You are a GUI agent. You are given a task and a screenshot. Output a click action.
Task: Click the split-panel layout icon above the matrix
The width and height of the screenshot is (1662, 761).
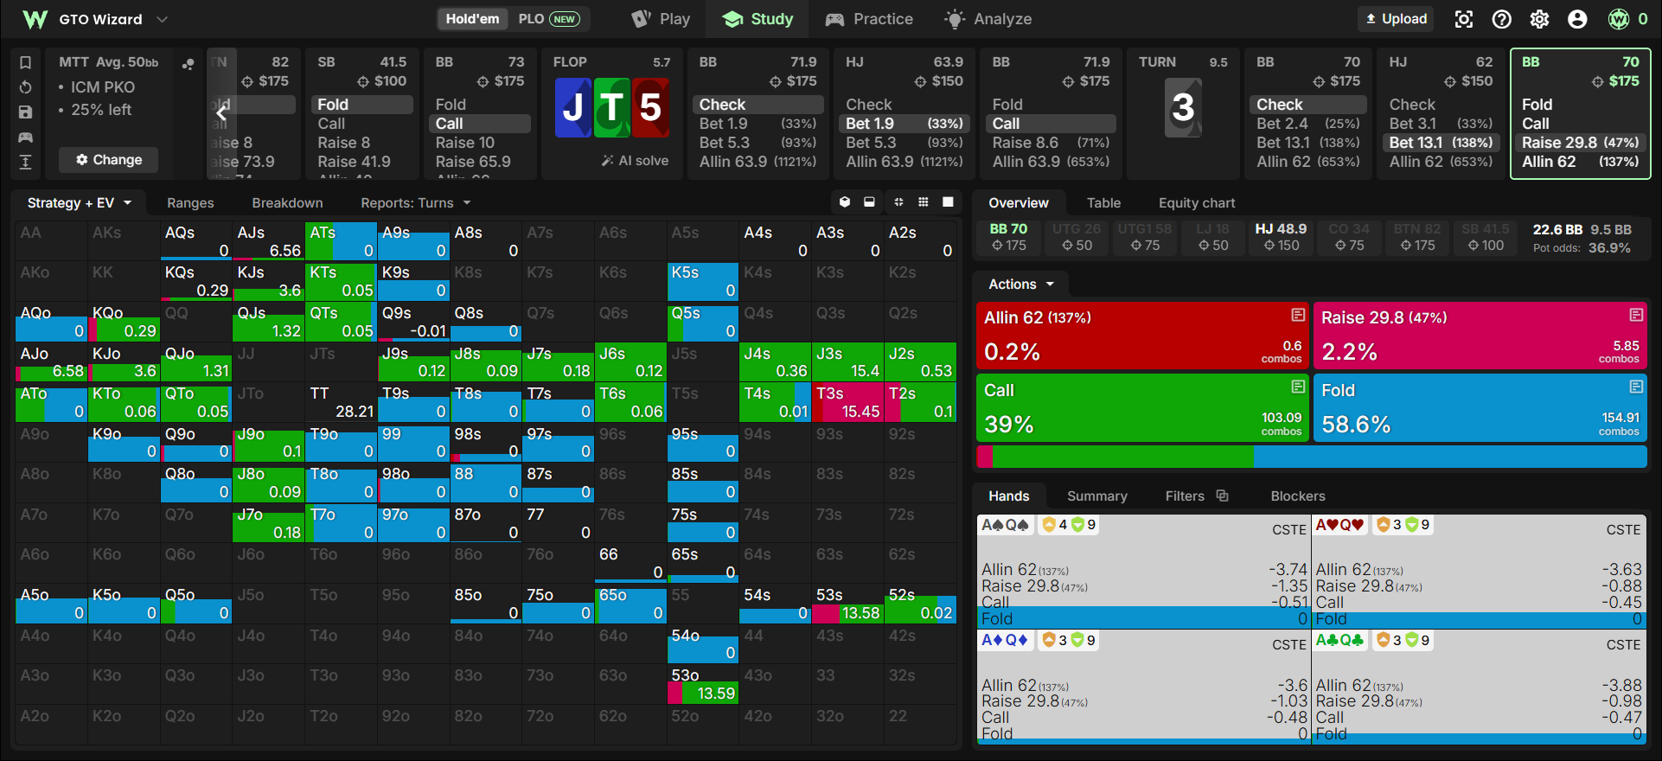point(870,202)
